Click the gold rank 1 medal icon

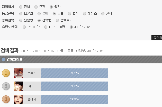click(x=6, y=73)
